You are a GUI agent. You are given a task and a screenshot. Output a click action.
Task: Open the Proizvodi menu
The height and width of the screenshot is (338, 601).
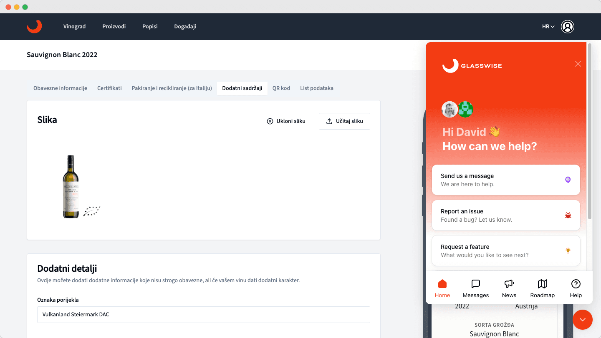click(114, 26)
